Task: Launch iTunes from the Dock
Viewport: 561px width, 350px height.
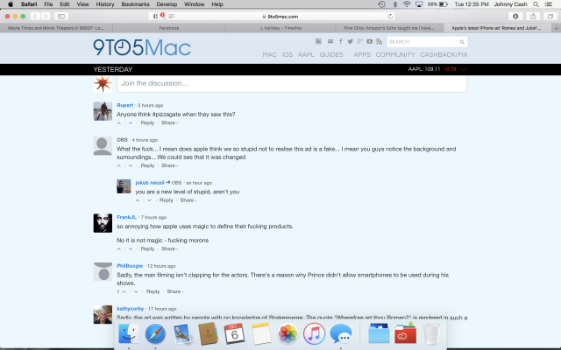Action: coord(314,334)
